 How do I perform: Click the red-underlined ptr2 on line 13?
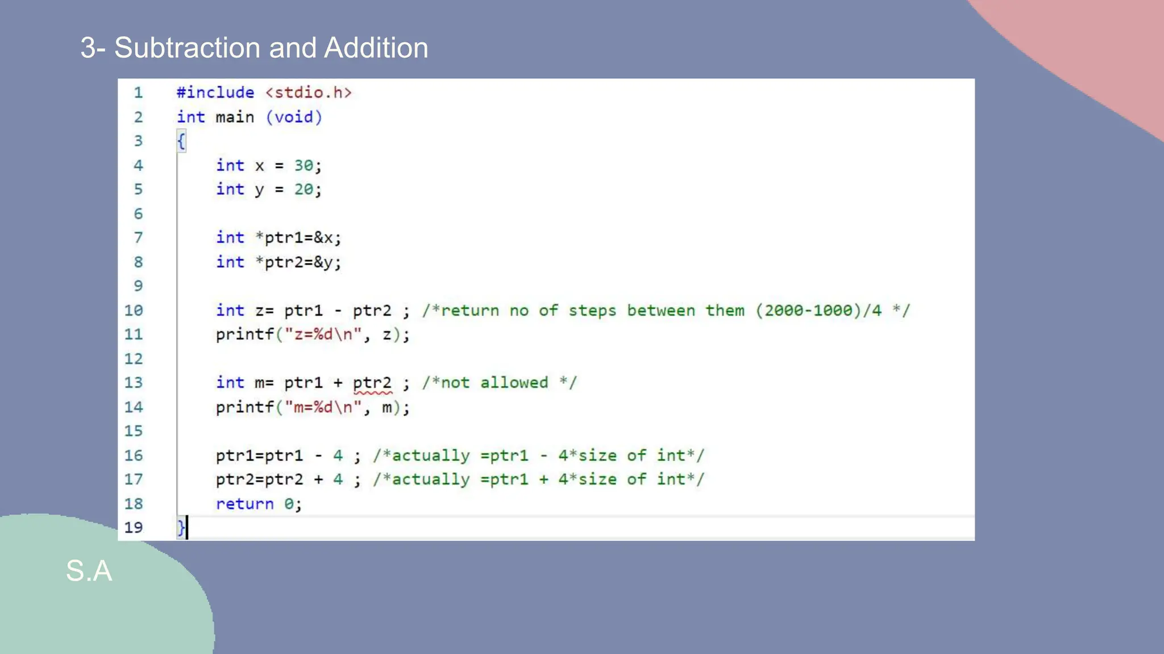coord(372,384)
